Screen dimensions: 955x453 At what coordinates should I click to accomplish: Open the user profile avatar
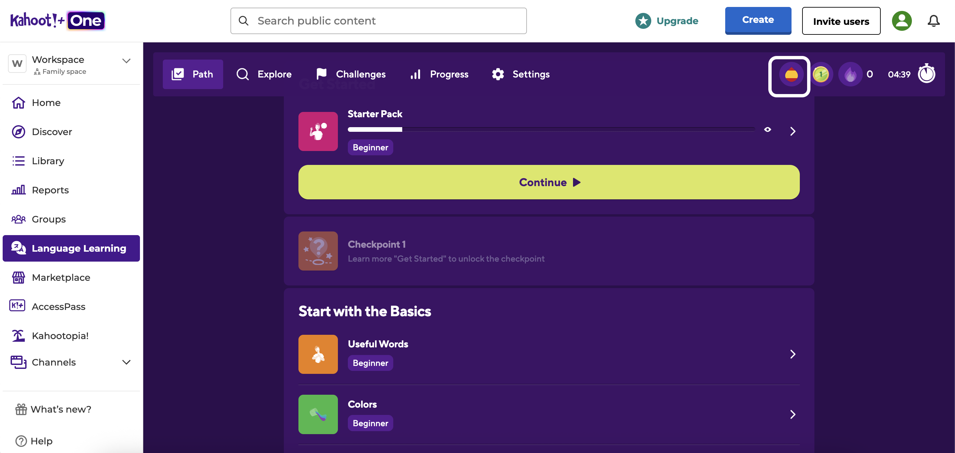pos(902,21)
